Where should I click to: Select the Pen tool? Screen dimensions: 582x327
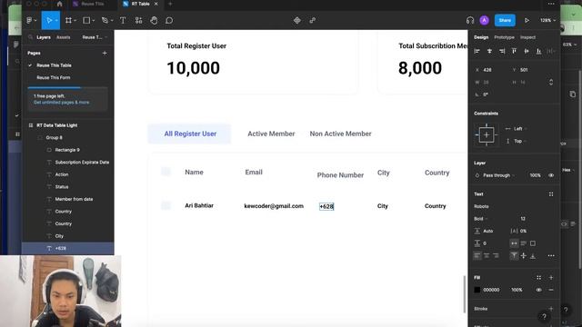click(105, 20)
